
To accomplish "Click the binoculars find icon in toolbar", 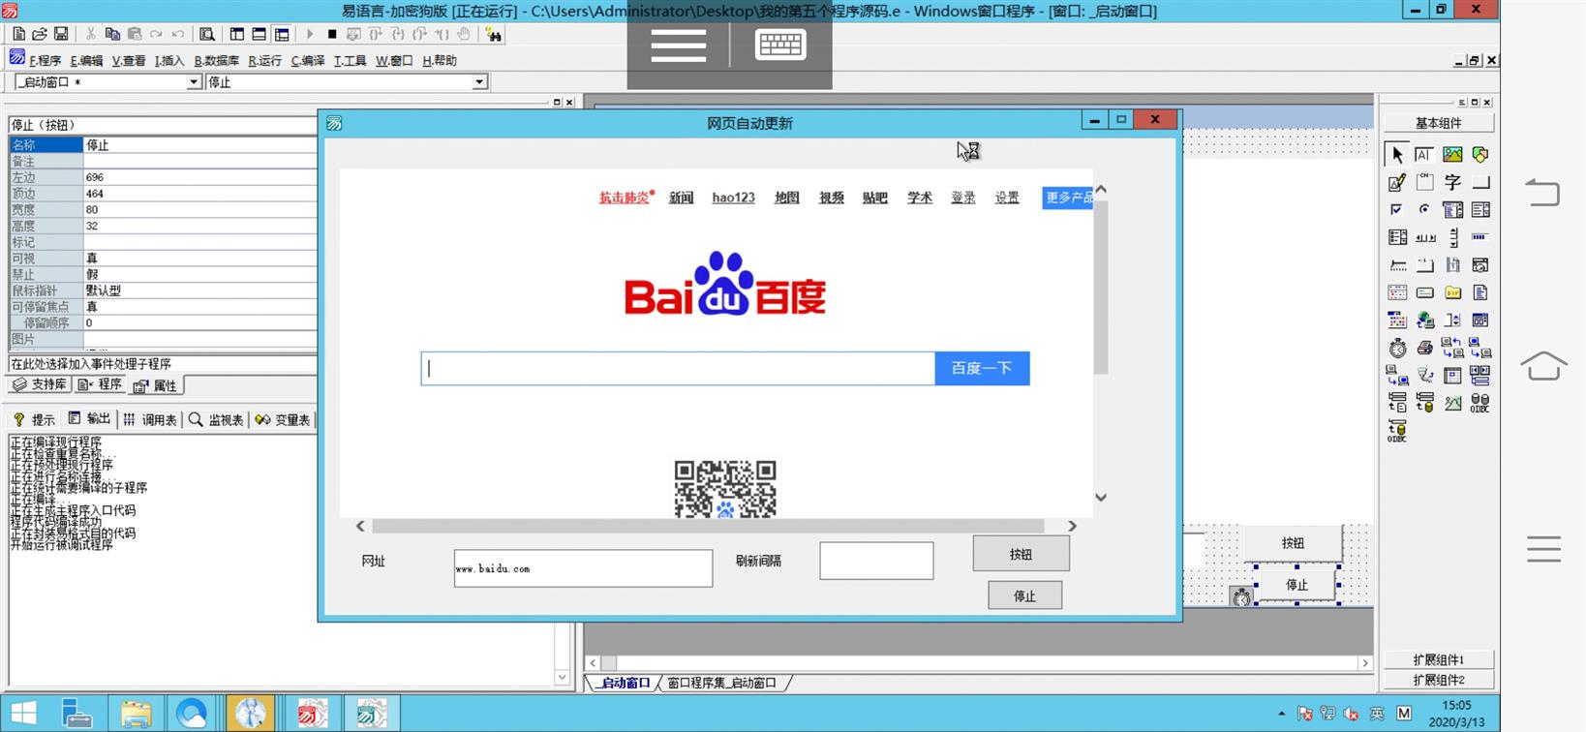I will [x=494, y=34].
